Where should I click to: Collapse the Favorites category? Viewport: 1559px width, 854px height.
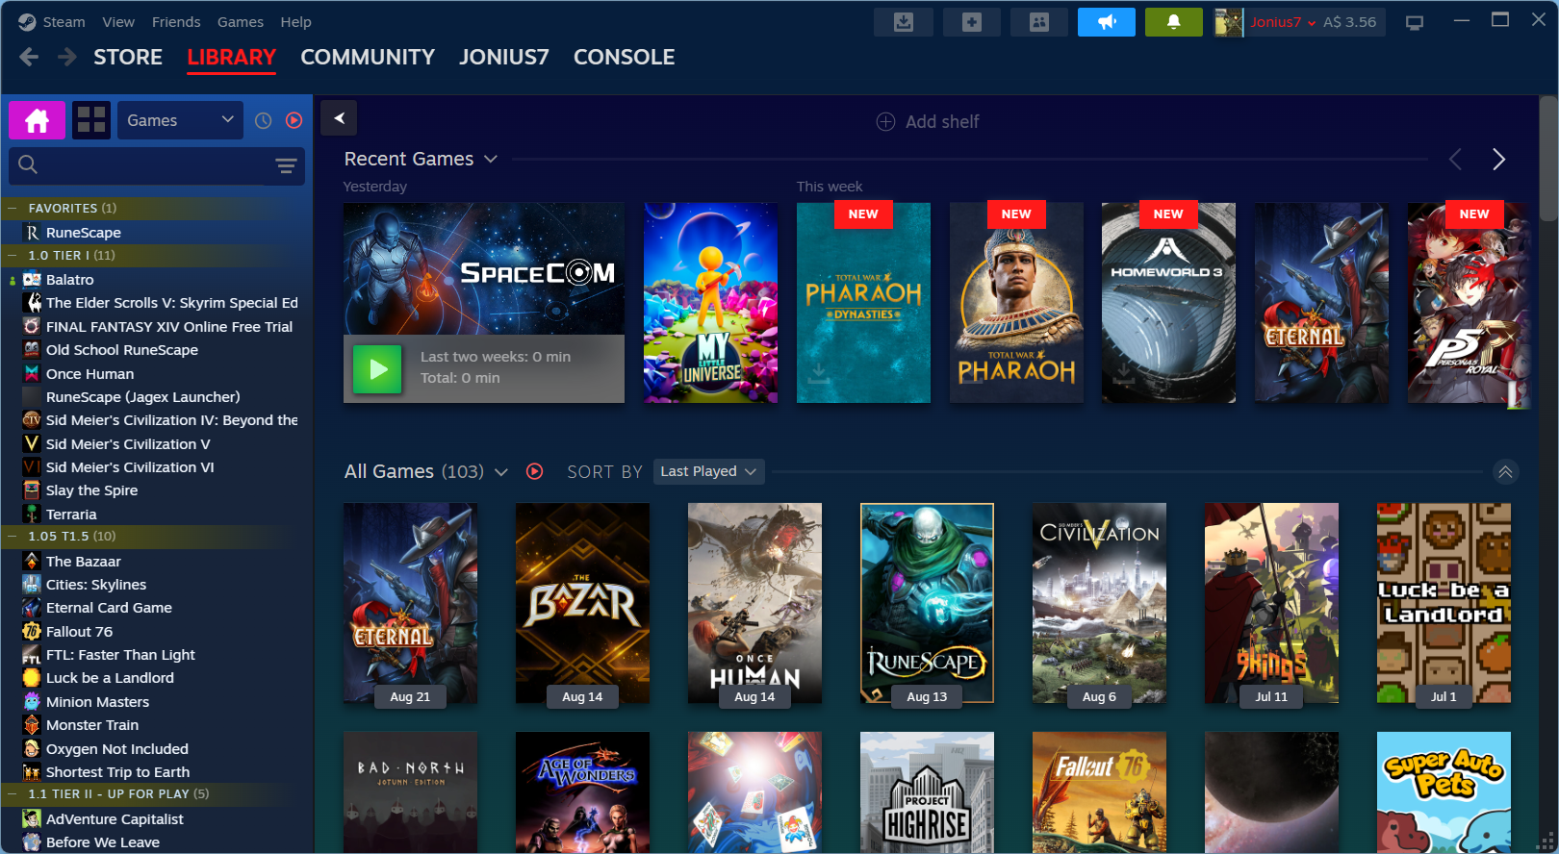pyautogui.click(x=13, y=208)
